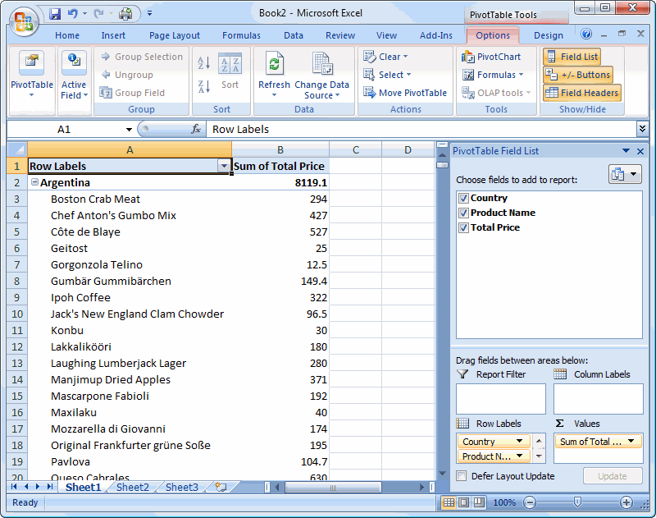Click the insert function fx icon

[195, 129]
